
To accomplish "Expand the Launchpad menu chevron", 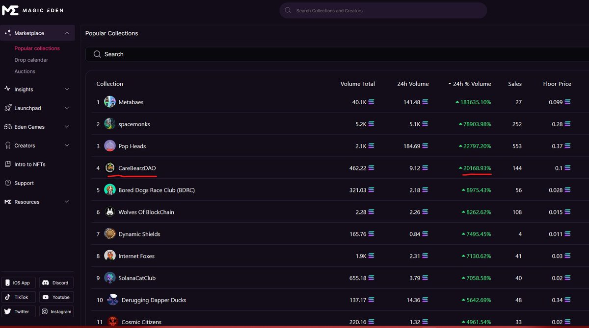I will pos(67,108).
